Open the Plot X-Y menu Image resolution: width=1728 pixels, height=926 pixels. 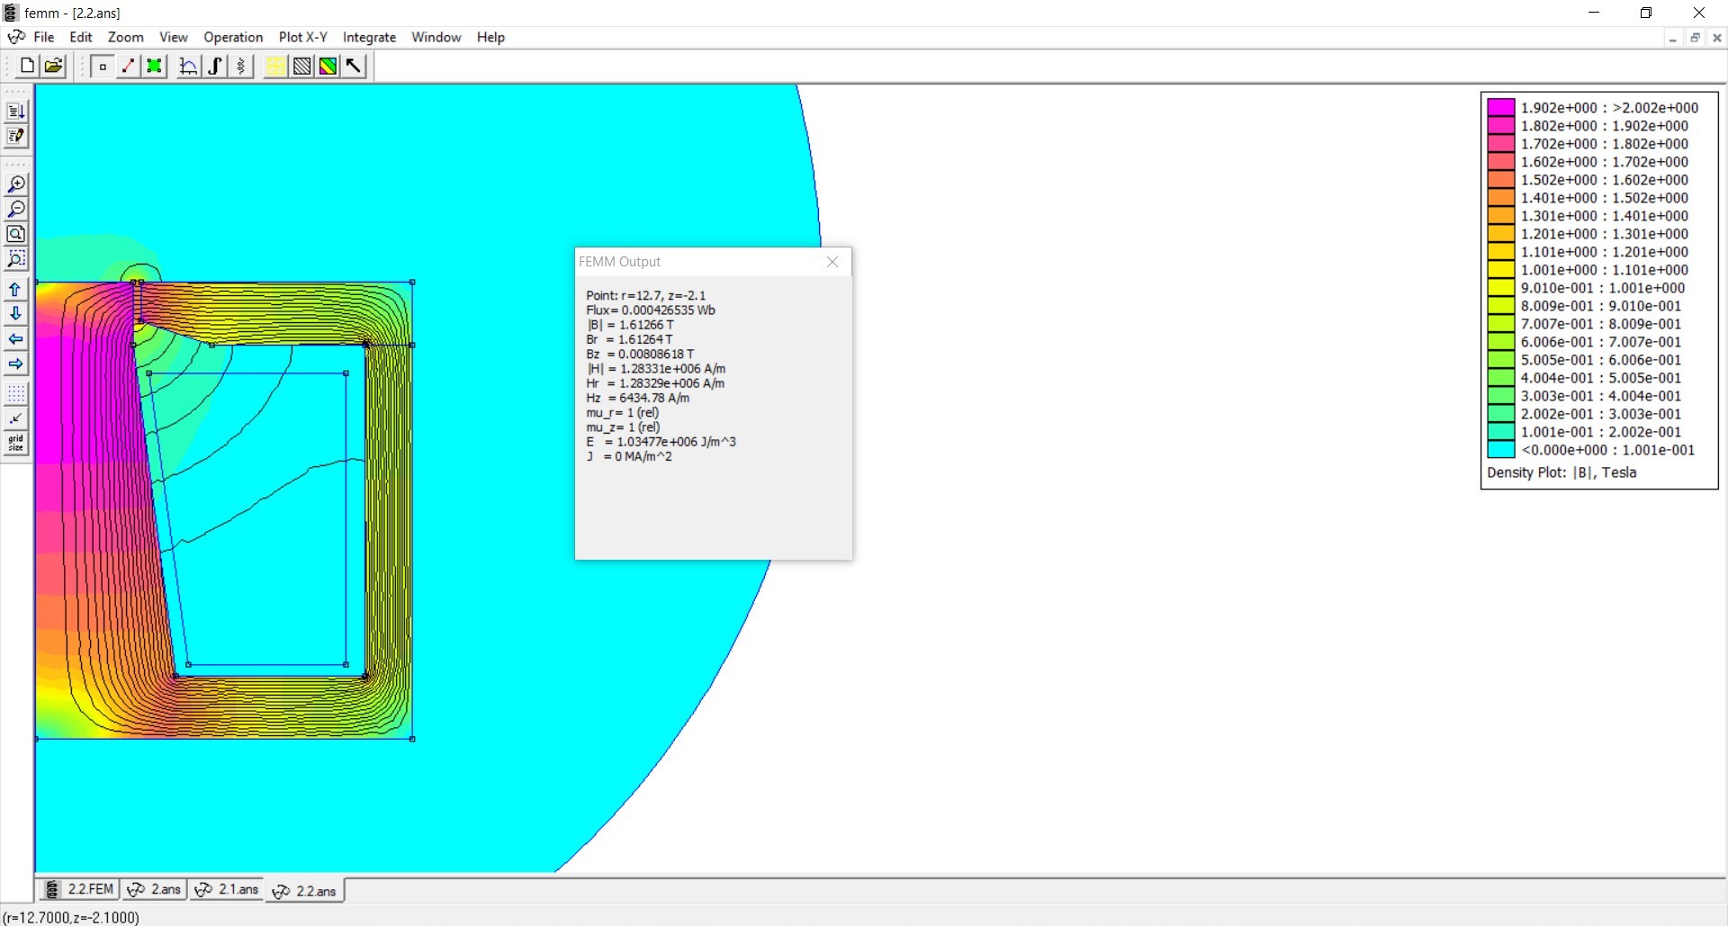coord(303,37)
